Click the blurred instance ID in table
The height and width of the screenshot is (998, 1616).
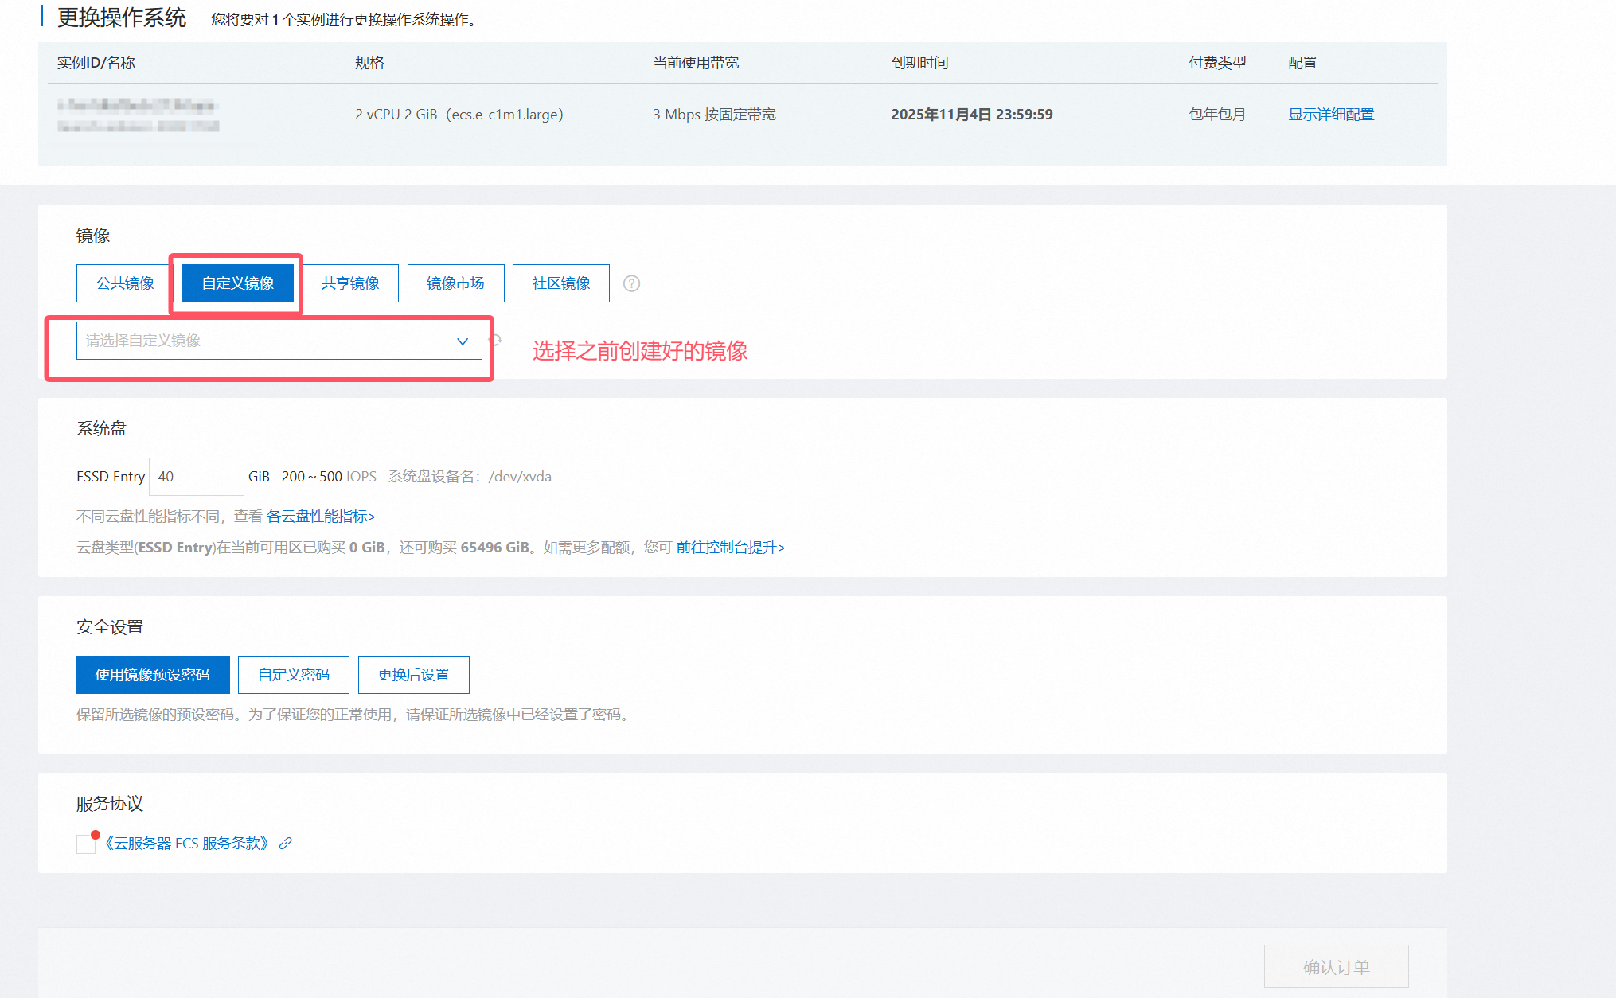click(137, 106)
